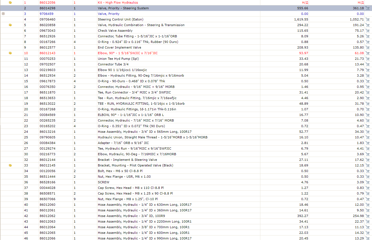Select part number 00044028
The width and height of the screenshot is (372, 240).
coord(48,188)
